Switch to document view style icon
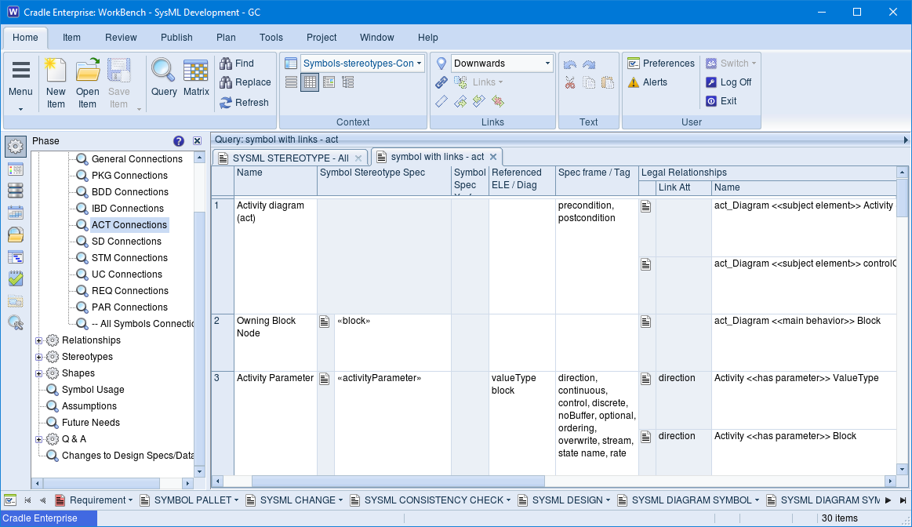 (329, 82)
